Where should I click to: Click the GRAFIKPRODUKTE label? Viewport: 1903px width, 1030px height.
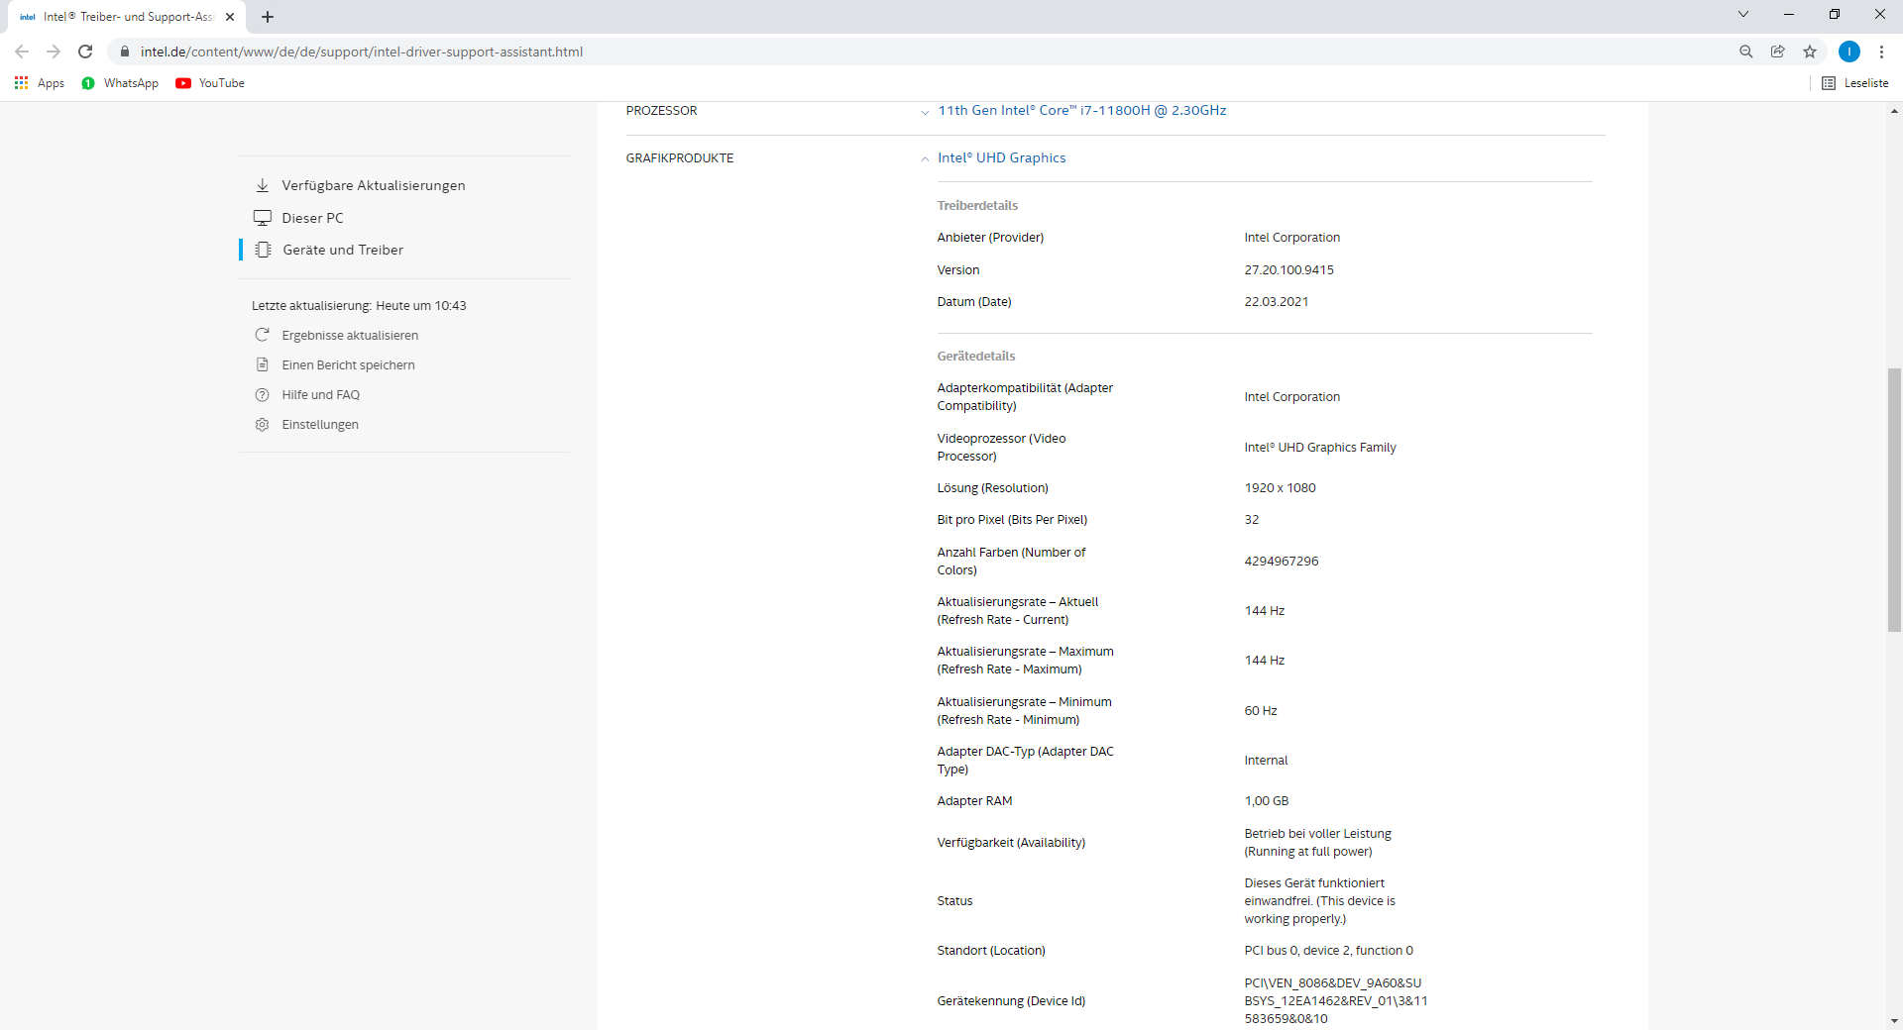tap(679, 157)
